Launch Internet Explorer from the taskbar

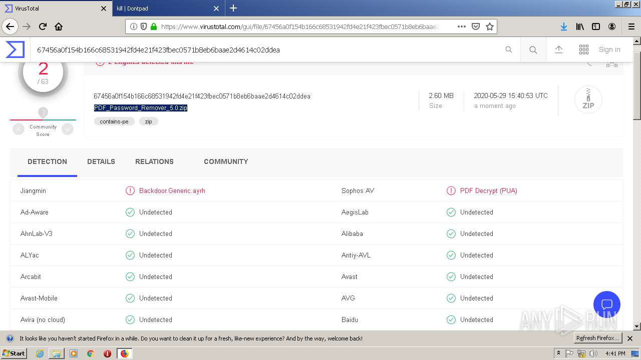(x=40, y=353)
